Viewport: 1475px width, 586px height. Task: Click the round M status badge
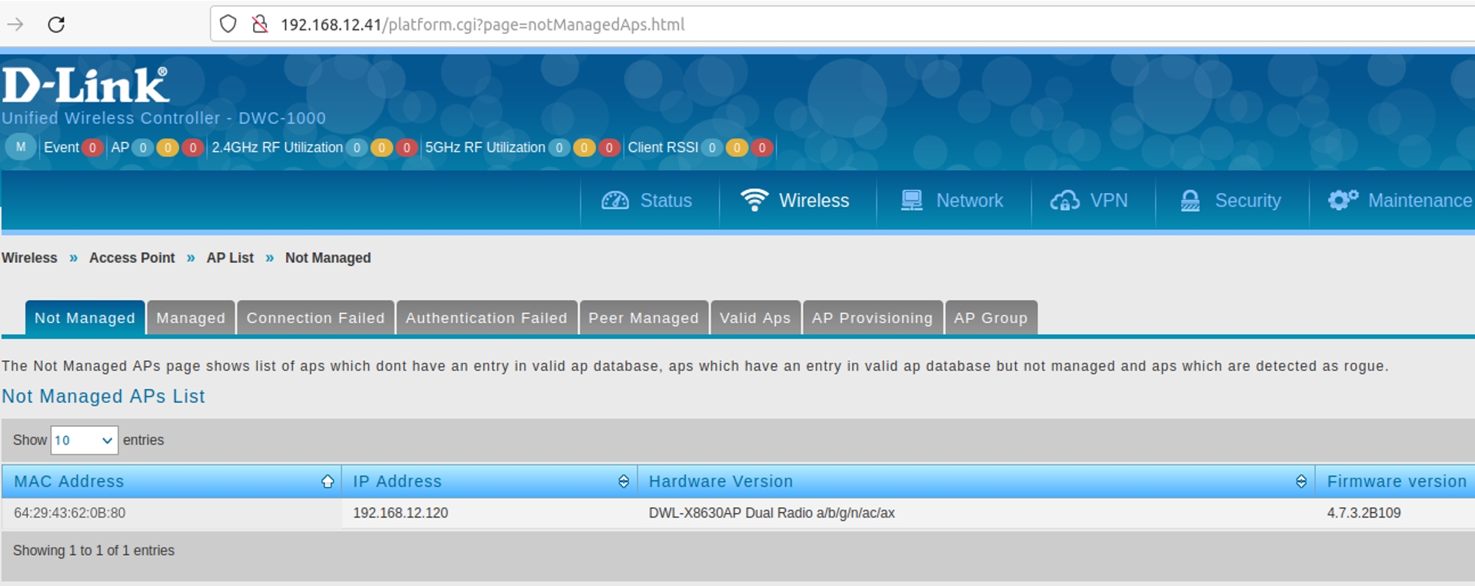point(21,147)
